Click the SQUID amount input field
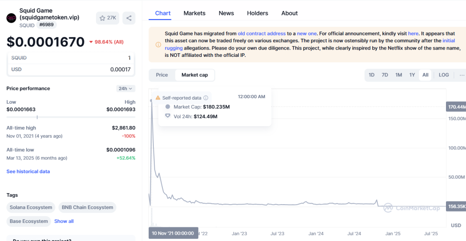Viewport: 466px width, 241px height. pos(71,58)
